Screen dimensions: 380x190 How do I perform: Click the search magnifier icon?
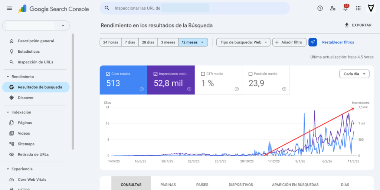click(107, 8)
